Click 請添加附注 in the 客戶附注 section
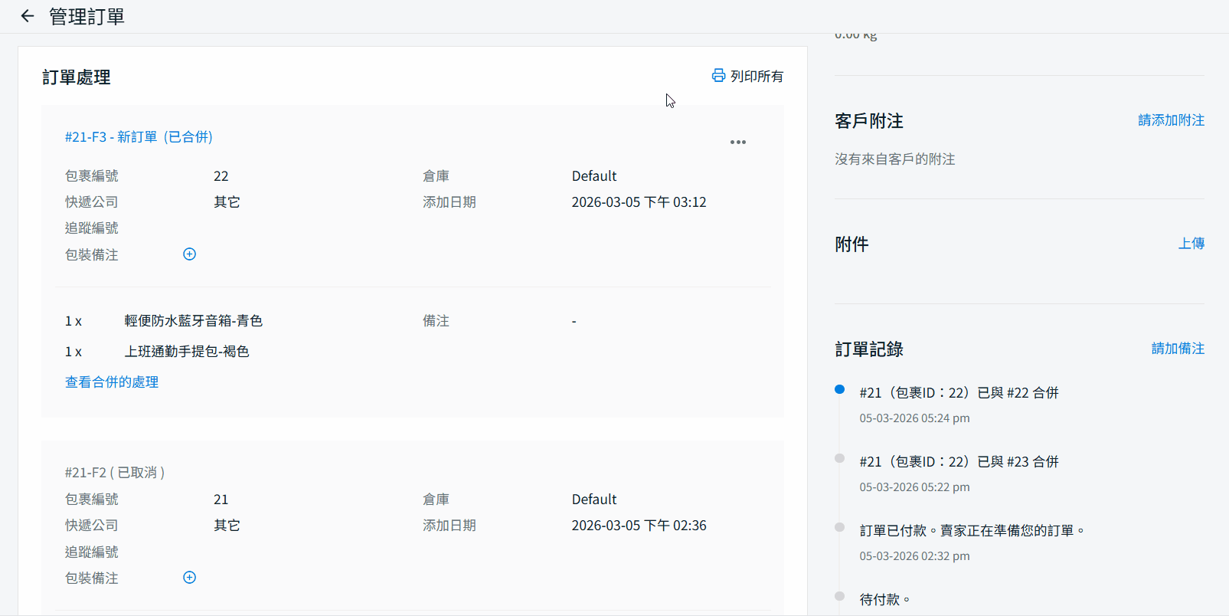Image resolution: width=1229 pixels, height=616 pixels. (1171, 120)
